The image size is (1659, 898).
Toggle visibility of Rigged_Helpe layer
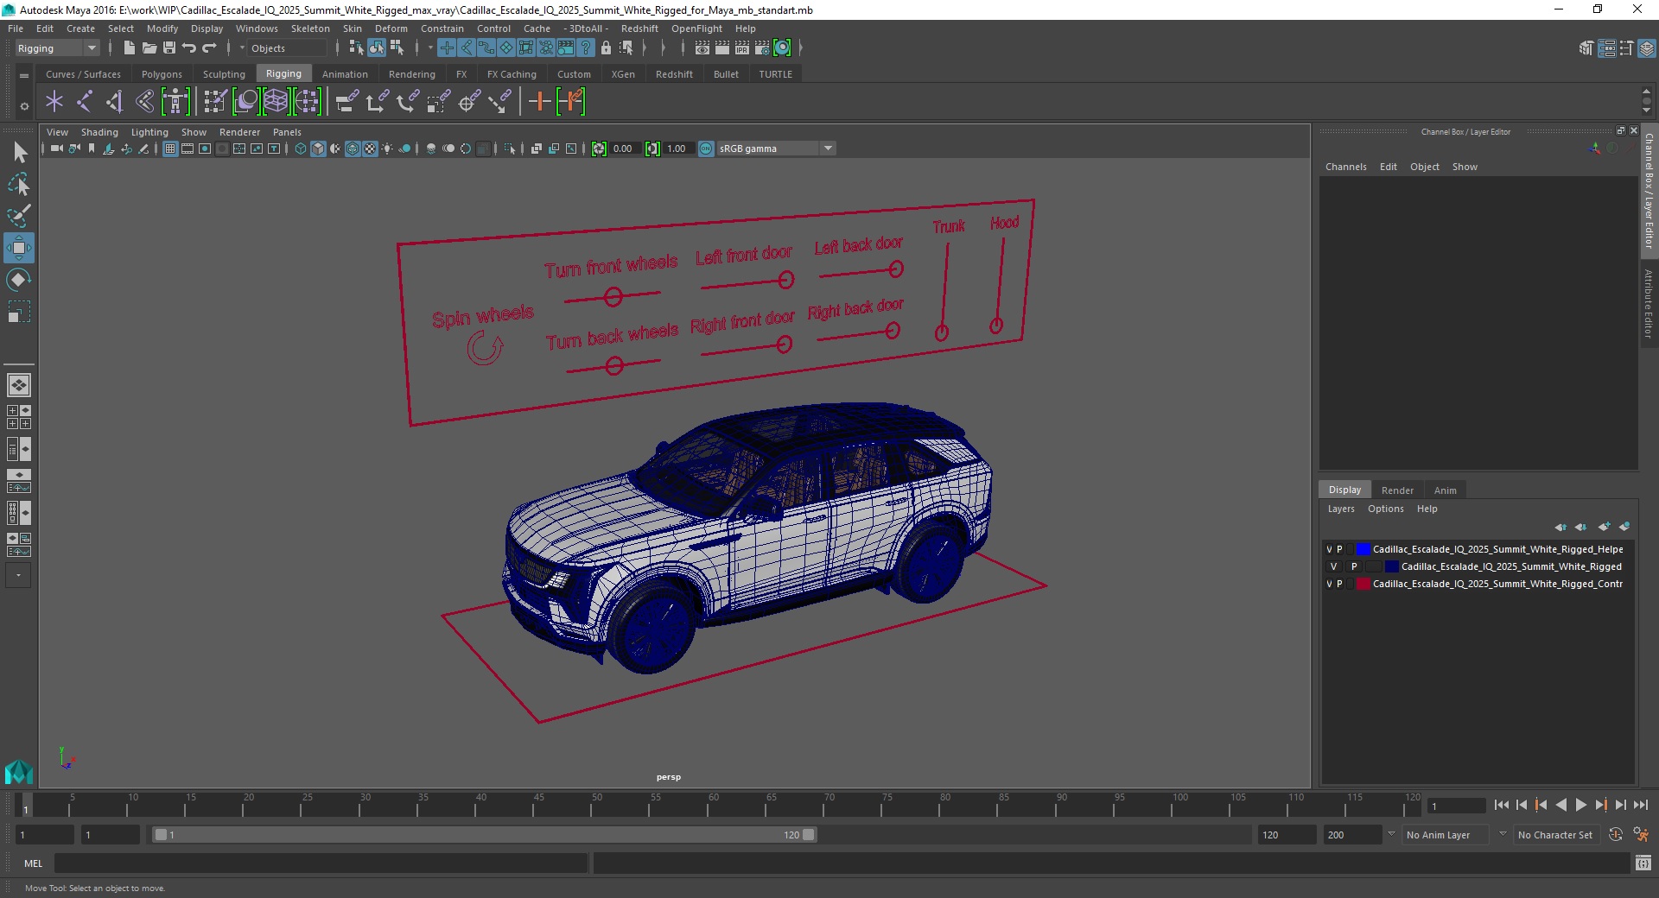pos(1329,549)
